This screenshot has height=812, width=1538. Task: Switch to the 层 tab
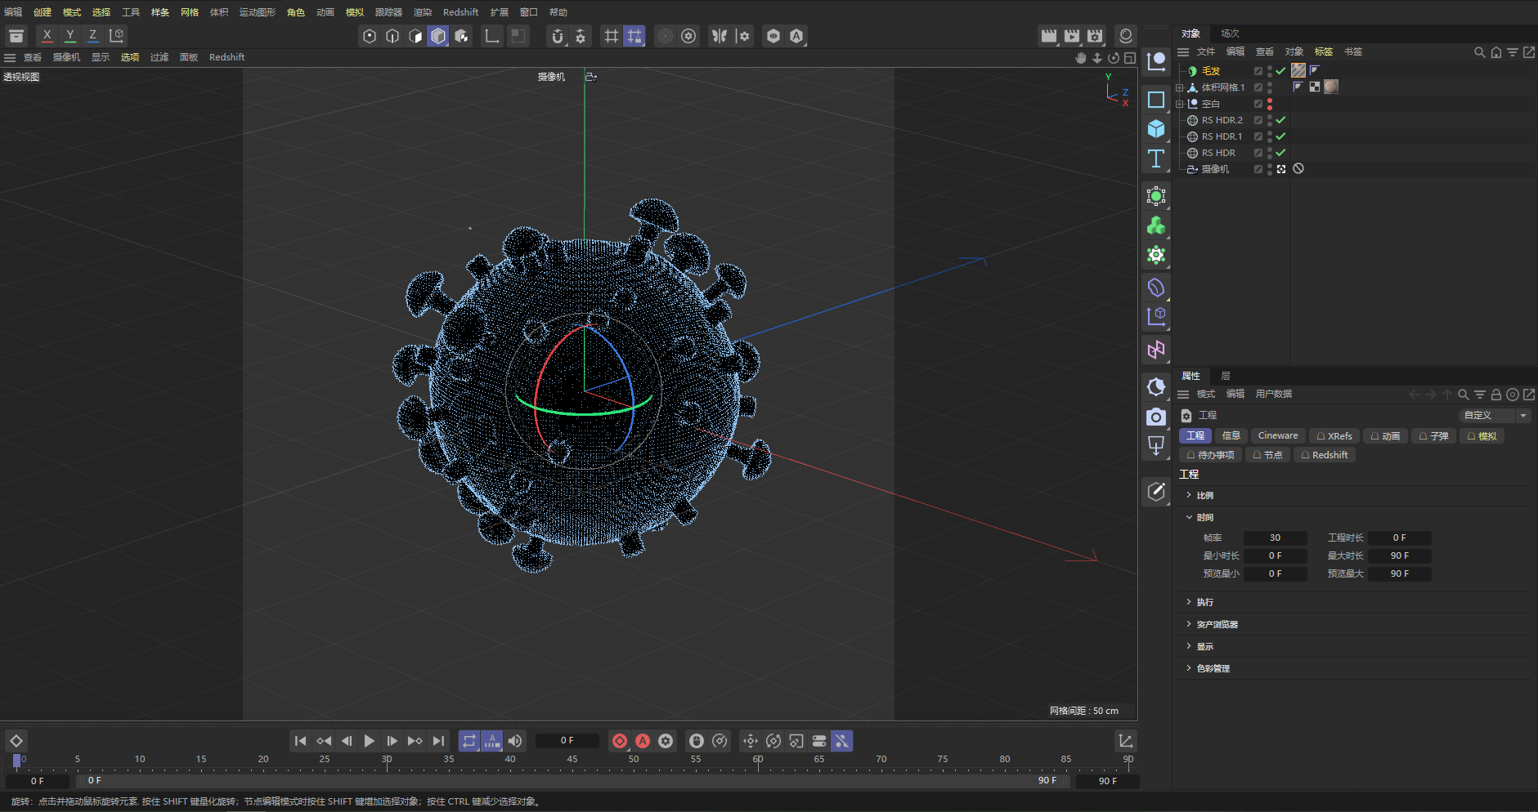(1226, 377)
